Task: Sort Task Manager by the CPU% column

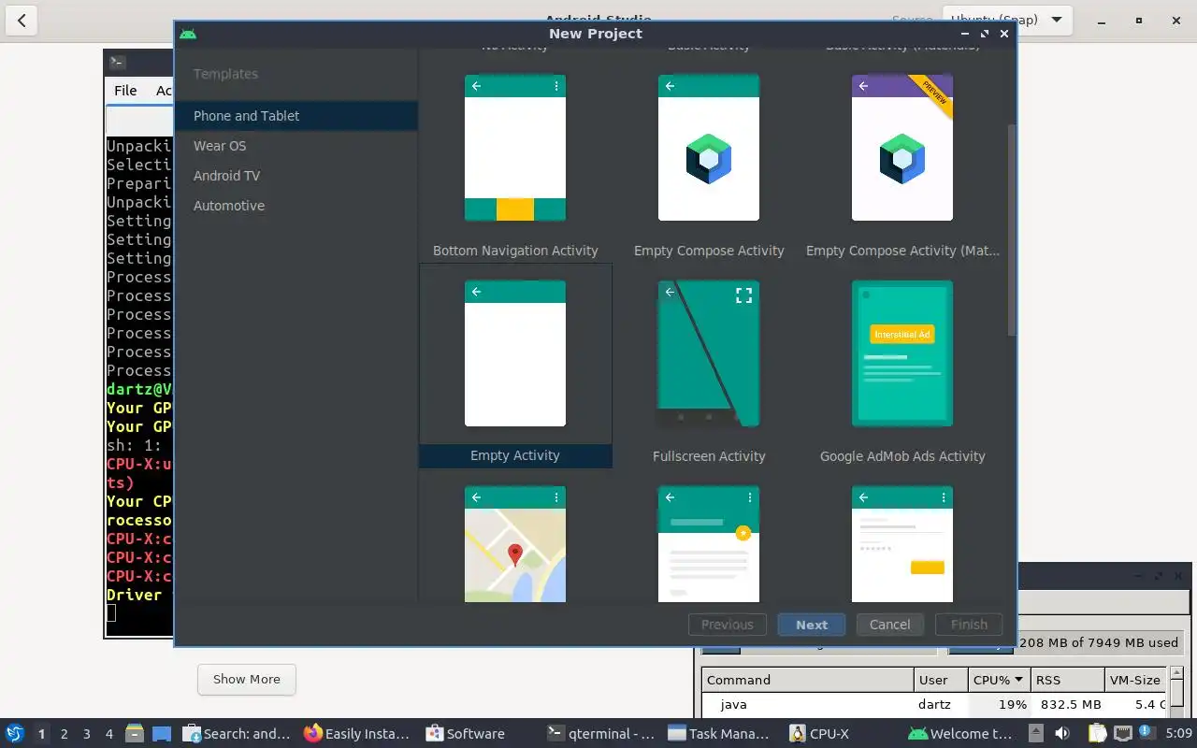Action: click(999, 680)
